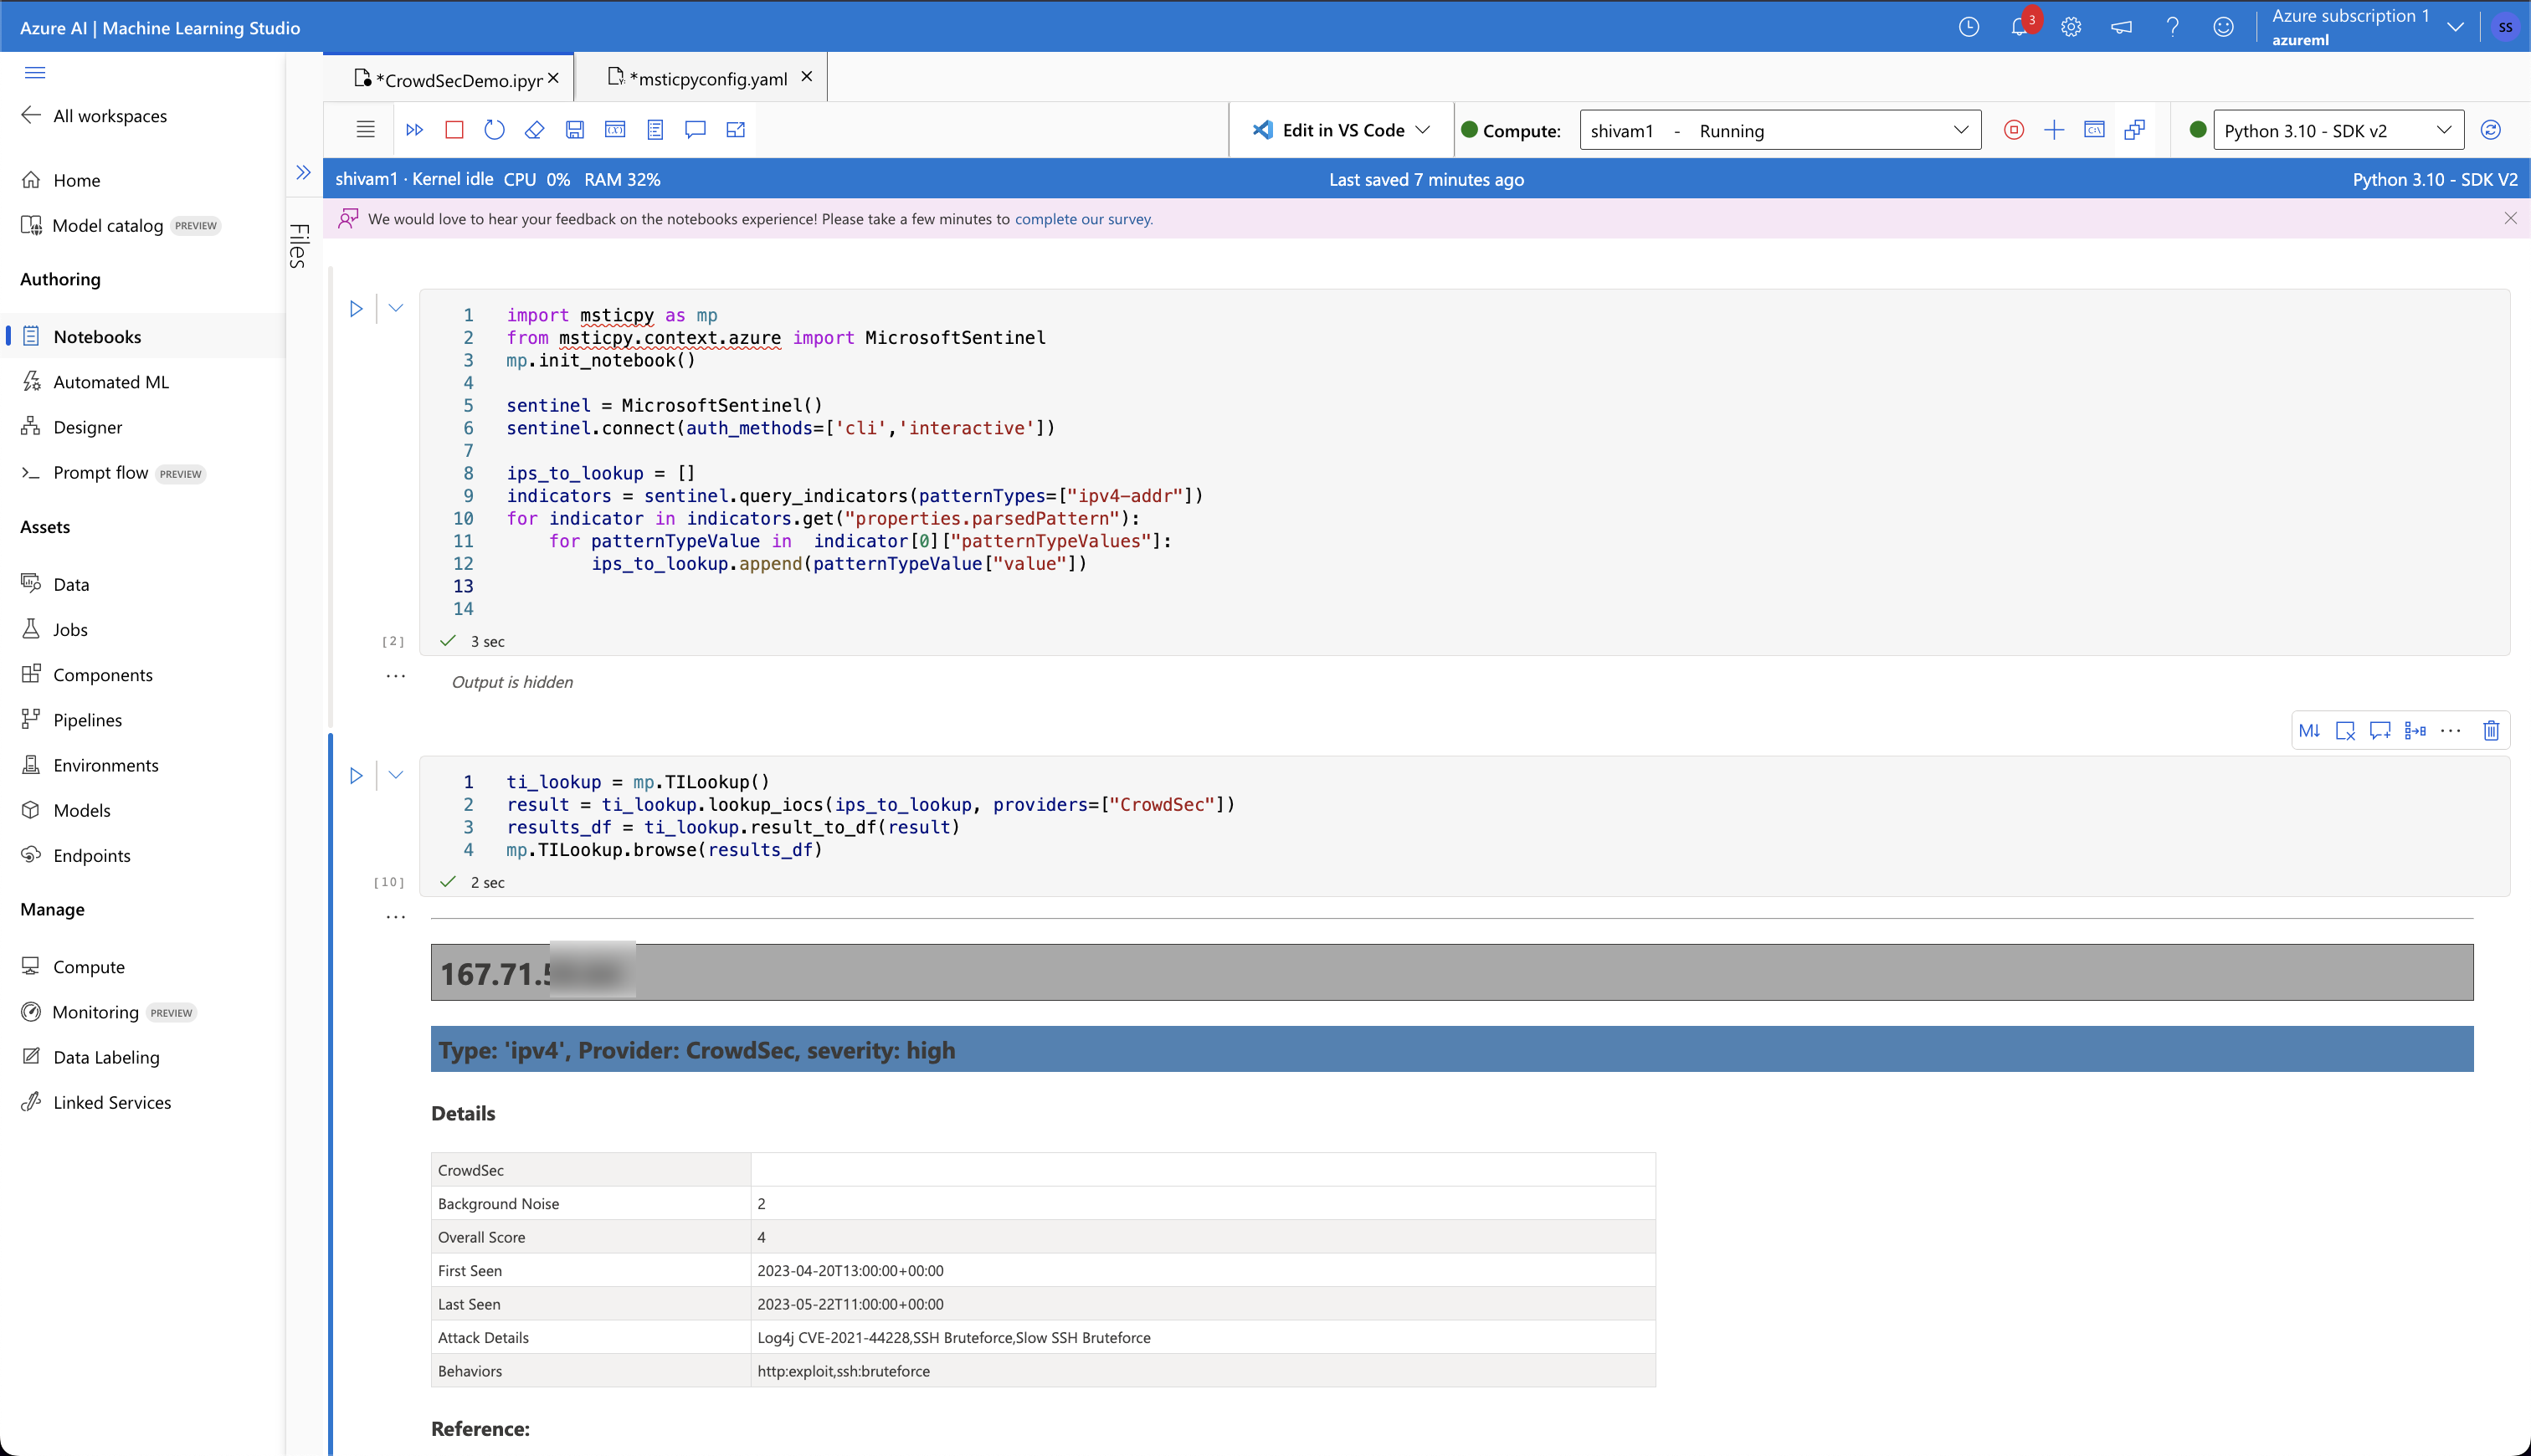This screenshot has height=1456, width=2531.
Task: Click the Restart Kernel circular arrow icon
Action: pyautogui.click(x=497, y=129)
